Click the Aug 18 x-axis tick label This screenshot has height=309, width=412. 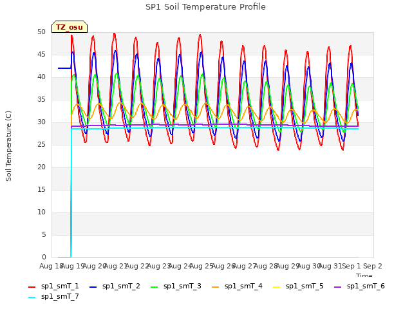click(51, 266)
